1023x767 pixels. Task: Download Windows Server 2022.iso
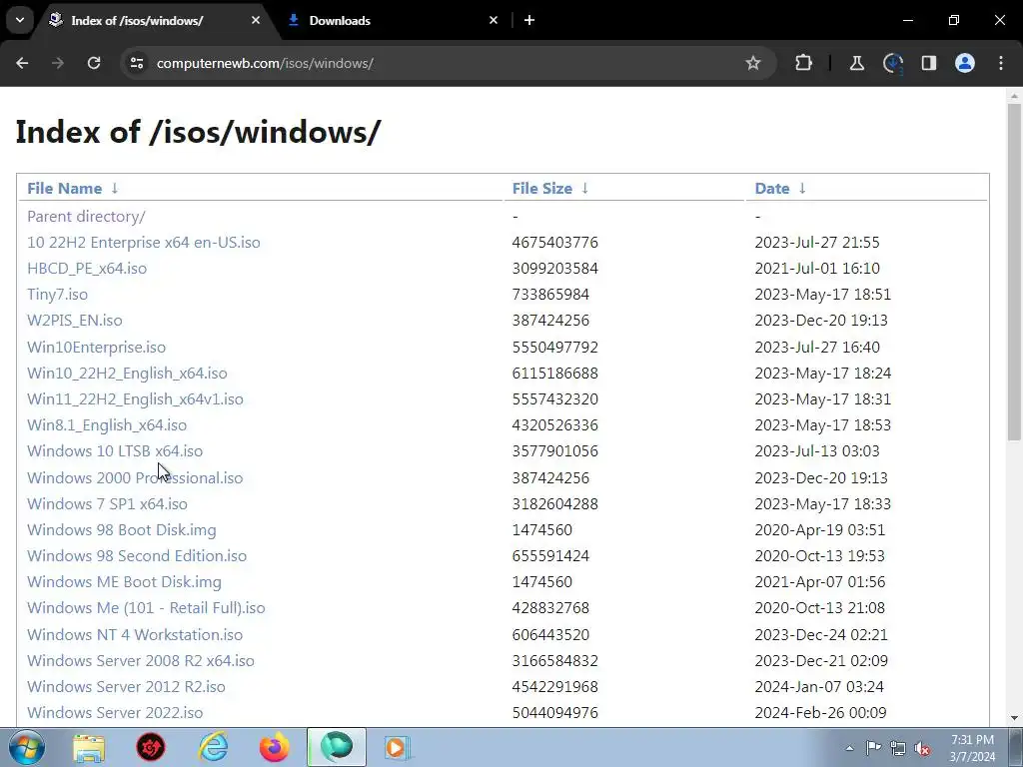pos(115,713)
